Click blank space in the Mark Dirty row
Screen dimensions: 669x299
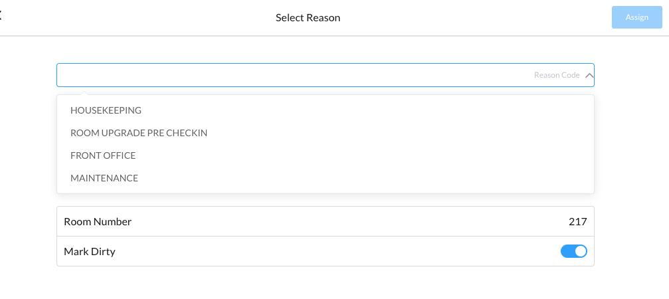coord(332,252)
